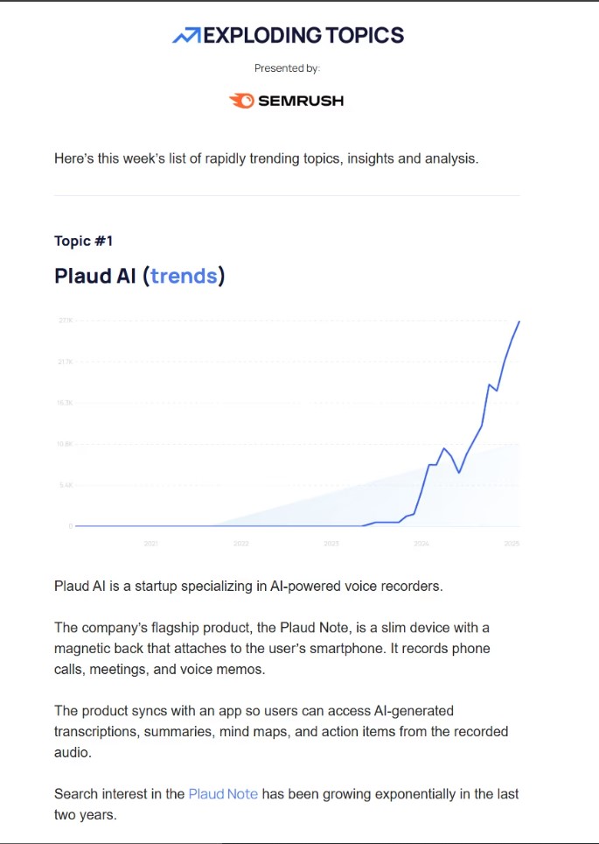Click the 2023 x-axis label

point(331,544)
